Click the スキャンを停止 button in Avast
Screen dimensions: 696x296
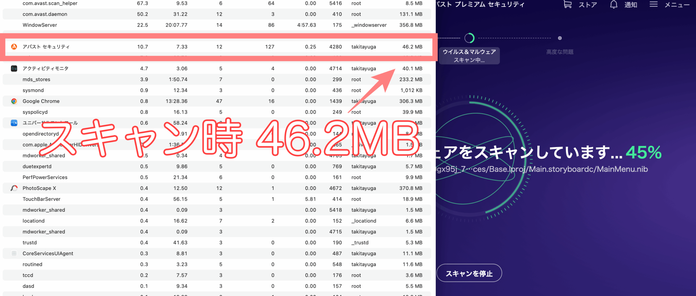tap(469, 273)
